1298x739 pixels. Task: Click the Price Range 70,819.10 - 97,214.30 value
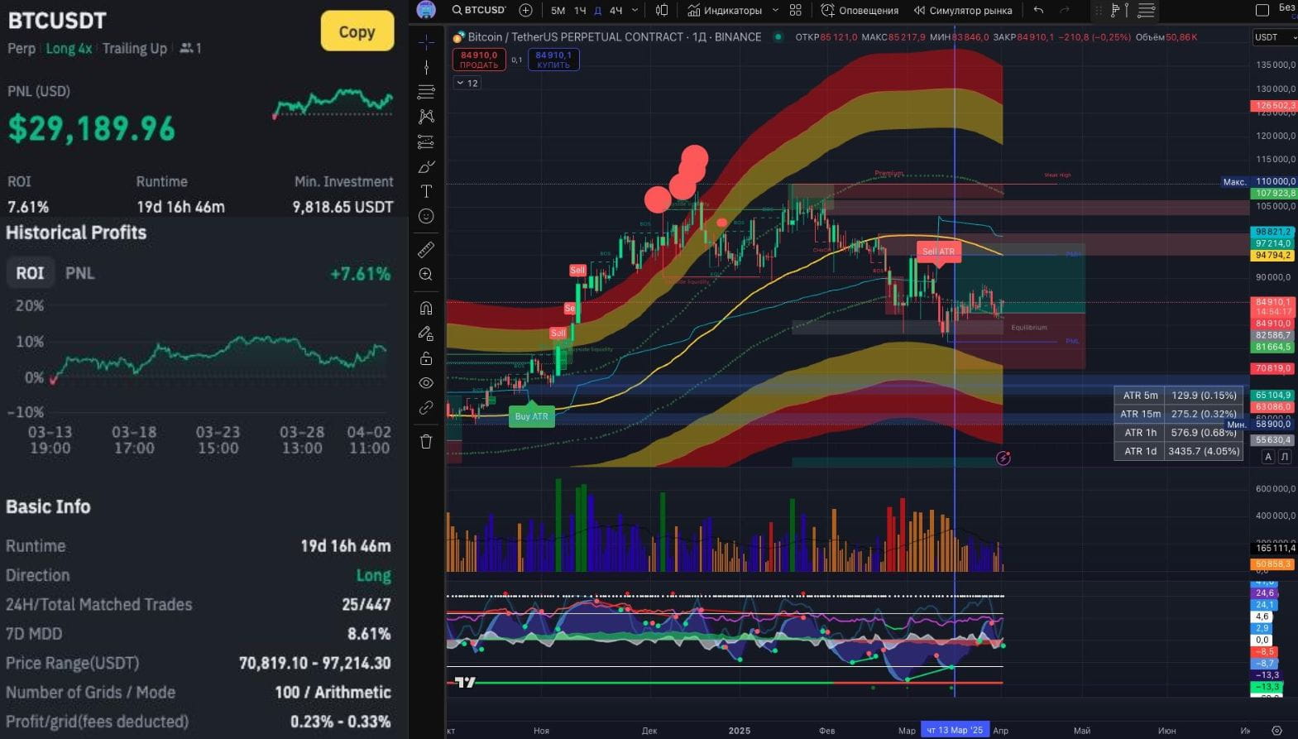tap(315, 663)
